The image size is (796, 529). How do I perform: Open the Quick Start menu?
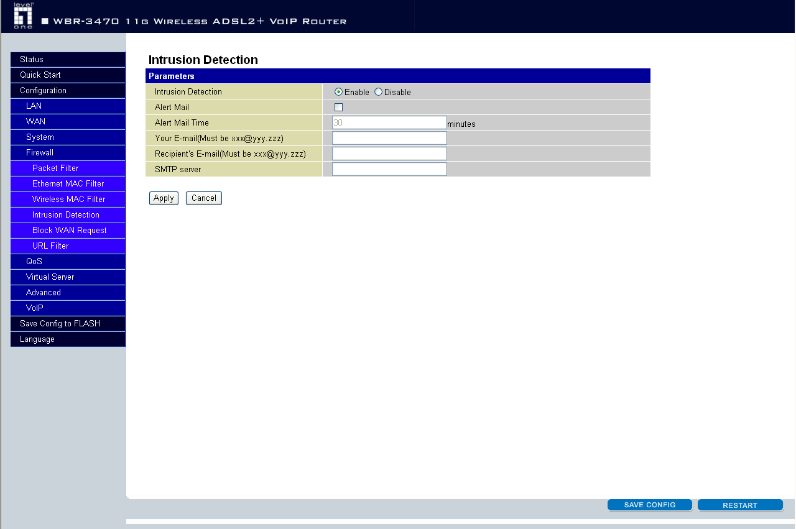[68, 75]
